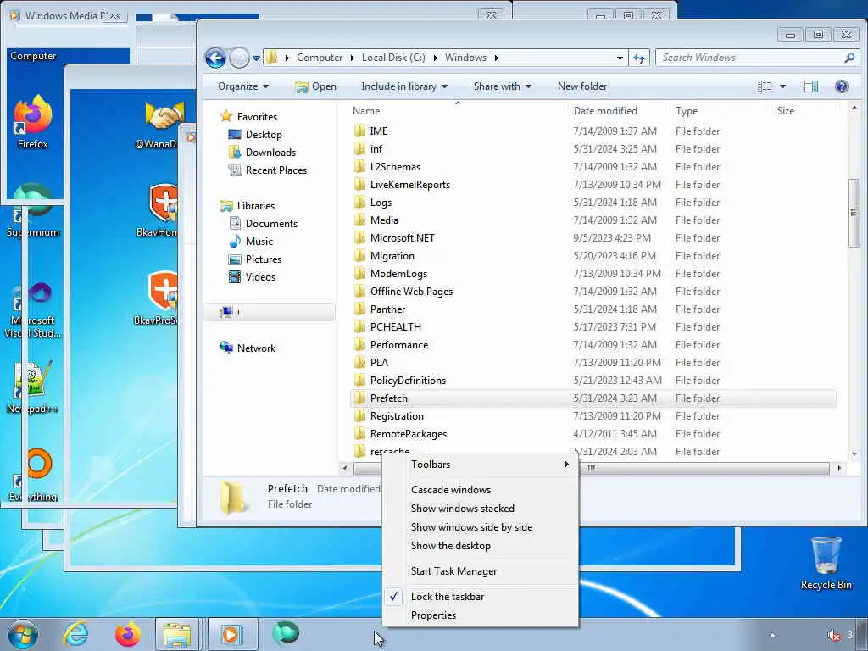Focus the Search Windows field

(x=756, y=58)
